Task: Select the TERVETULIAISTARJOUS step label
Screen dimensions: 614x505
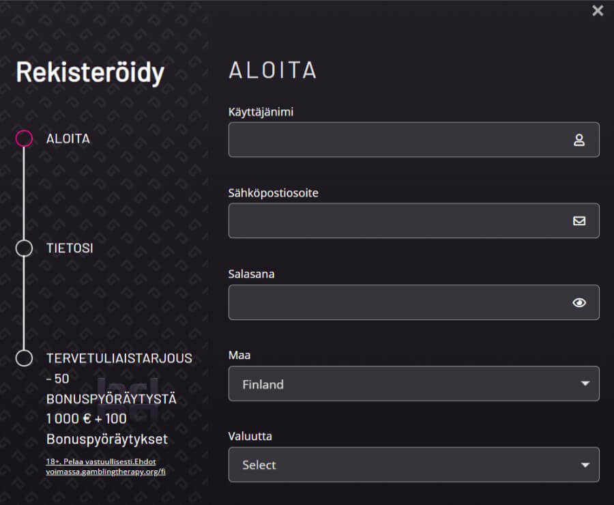Action: [119, 358]
